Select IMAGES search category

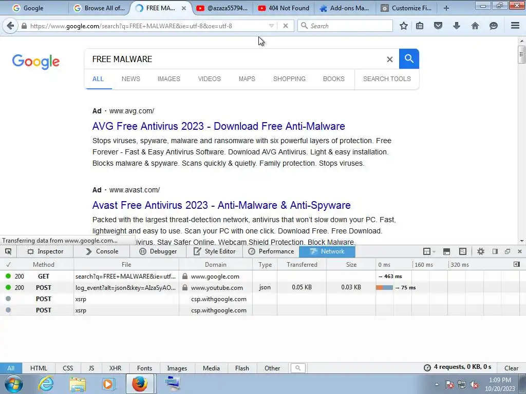pyautogui.click(x=168, y=78)
